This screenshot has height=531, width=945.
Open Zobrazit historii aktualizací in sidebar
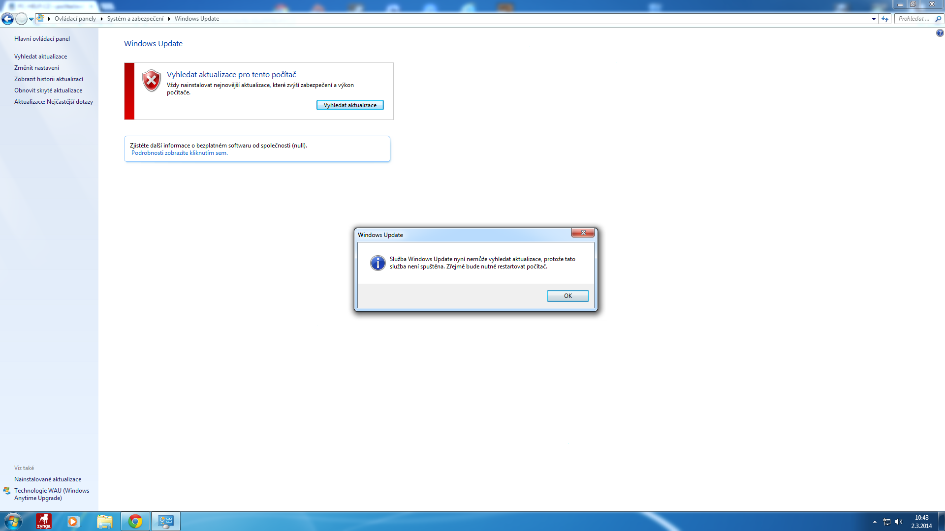[x=49, y=79]
